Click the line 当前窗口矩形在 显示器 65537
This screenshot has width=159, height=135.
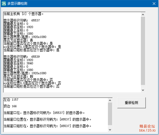pos(47,126)
